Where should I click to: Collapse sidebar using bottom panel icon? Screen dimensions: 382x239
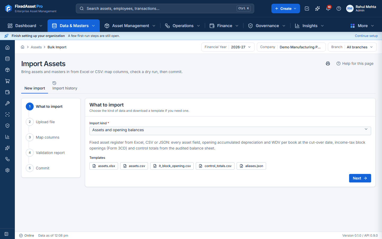[6, 234]
